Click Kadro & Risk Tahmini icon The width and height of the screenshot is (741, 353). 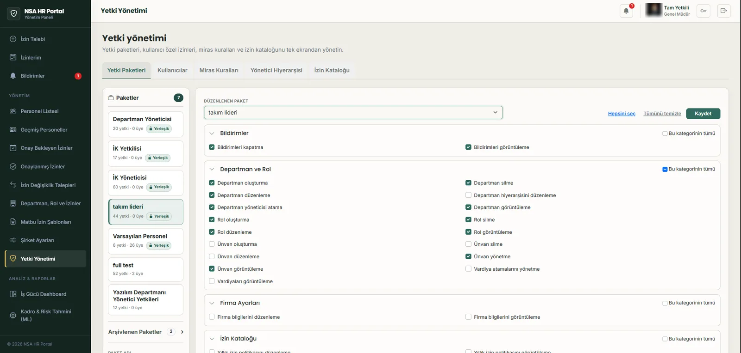(x=13, y=315)
